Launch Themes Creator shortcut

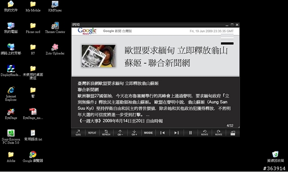point(55,28)
